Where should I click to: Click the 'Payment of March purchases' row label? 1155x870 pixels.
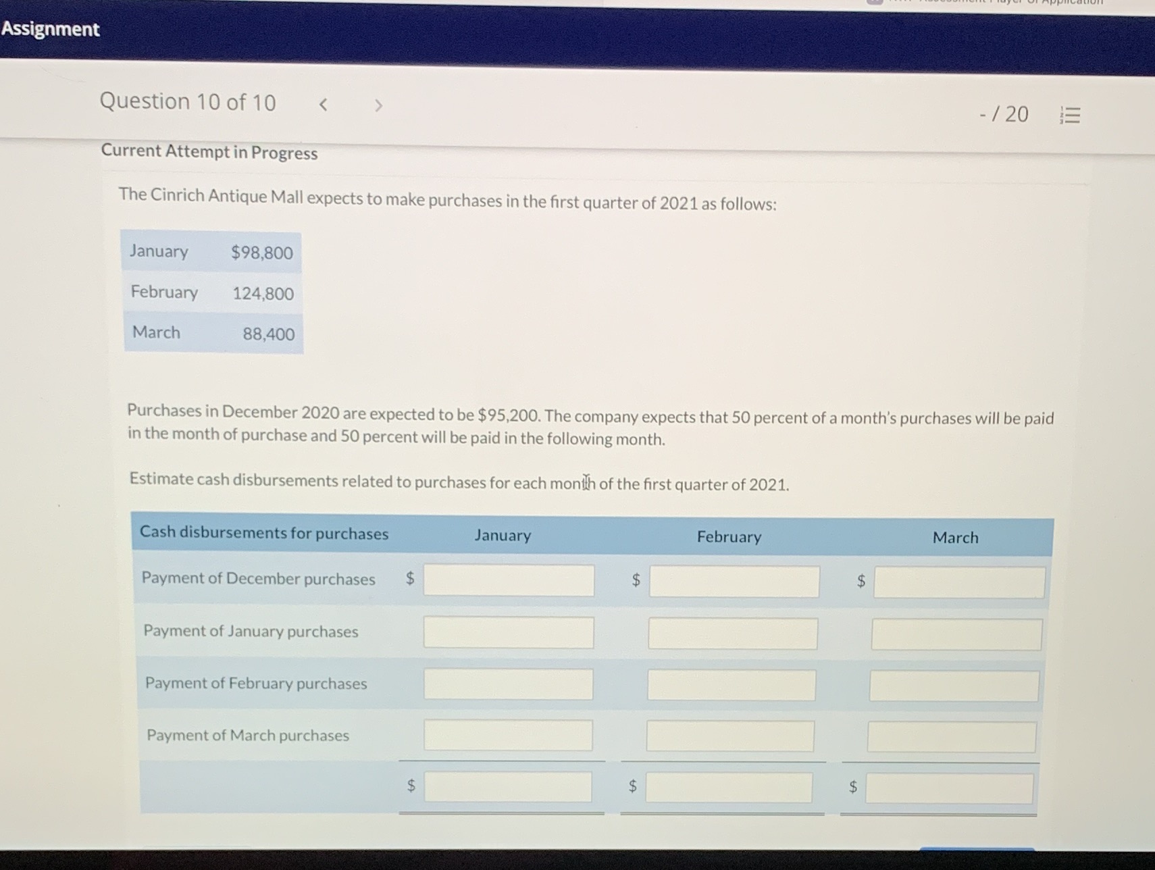pyautogui.click(x=248, y=735)
